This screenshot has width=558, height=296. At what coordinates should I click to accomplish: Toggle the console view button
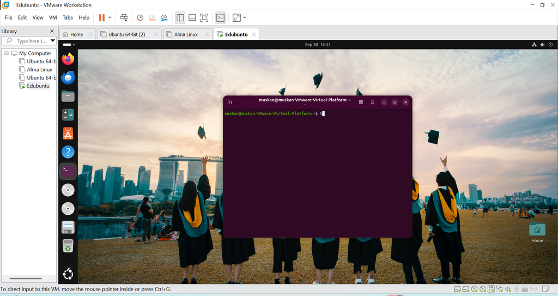click(220, 17)
